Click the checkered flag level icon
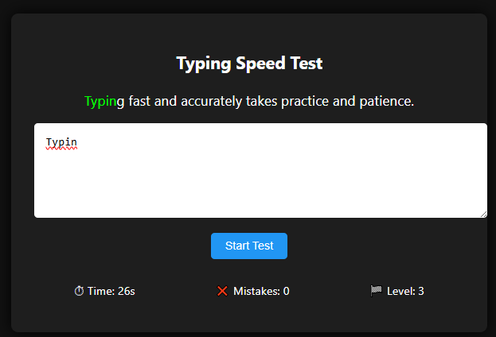The width and height of the screenshot is (496, 337). point(376,291)
